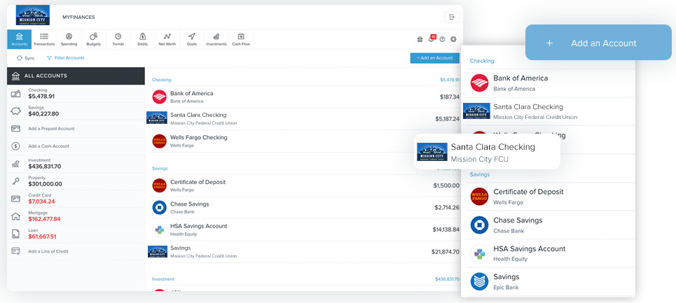Image resolution: width=676 pixels, height=303 pixels.
Task: Click the Checking header in the enlarged accounts panel
Action: (481, 61)
